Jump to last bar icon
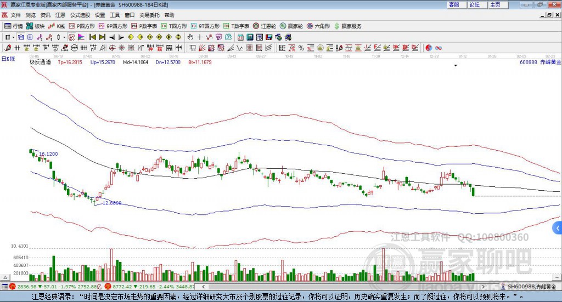This screenshot has width=562, height=302. click(x=102, y=37)
